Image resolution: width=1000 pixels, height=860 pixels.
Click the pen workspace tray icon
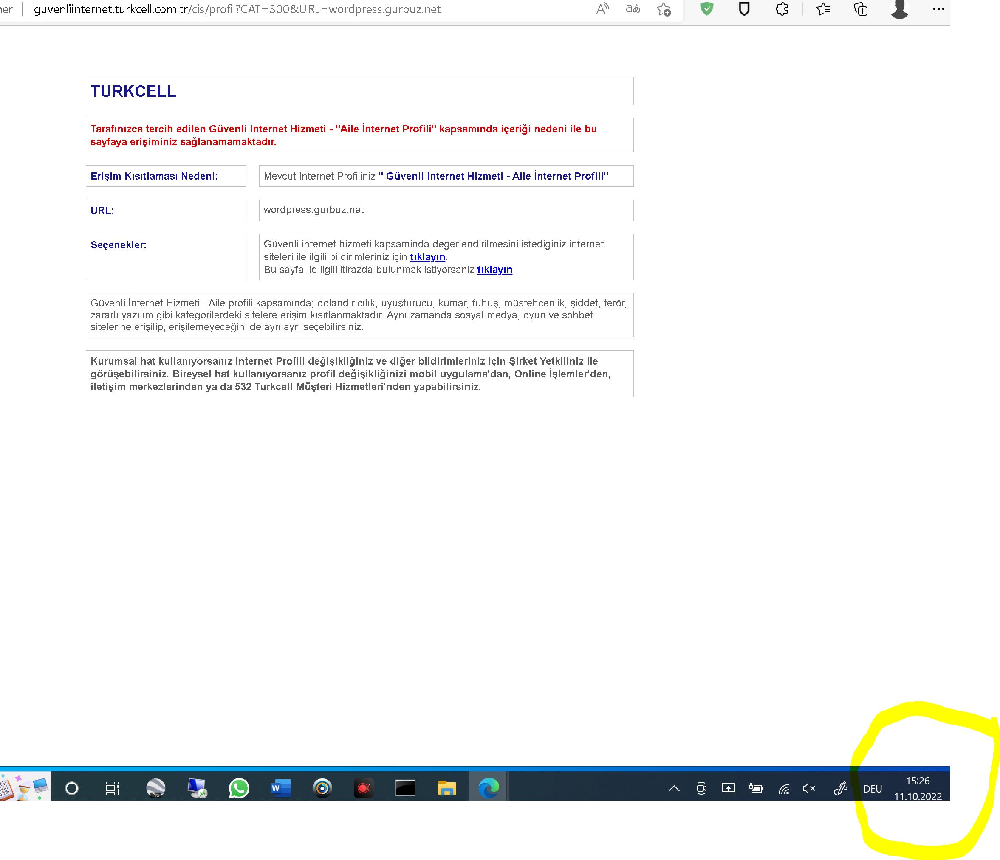pos(840,788)
